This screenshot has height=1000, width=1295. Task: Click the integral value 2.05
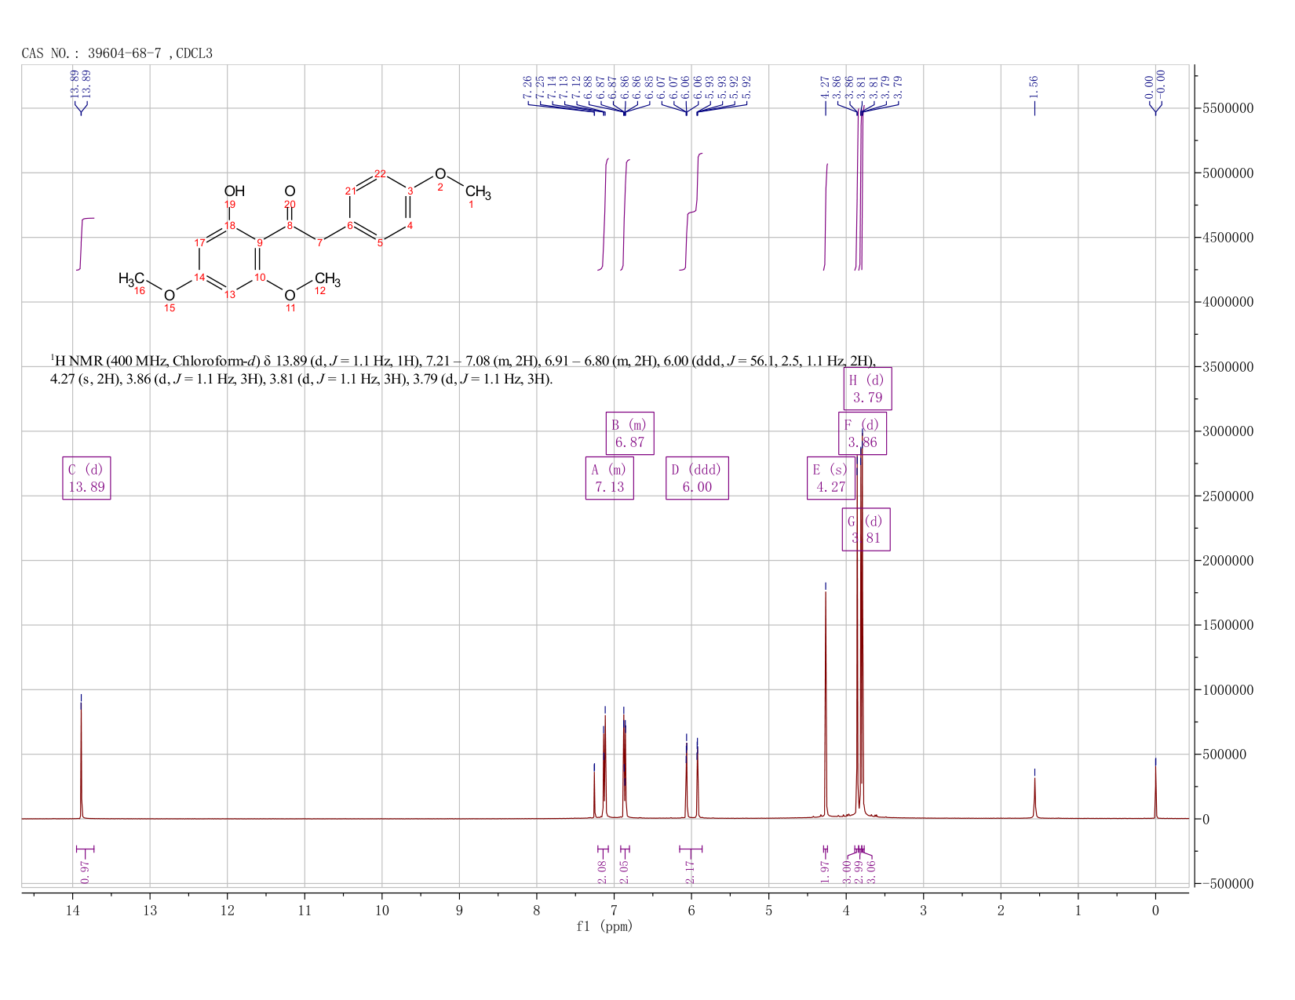625,871
